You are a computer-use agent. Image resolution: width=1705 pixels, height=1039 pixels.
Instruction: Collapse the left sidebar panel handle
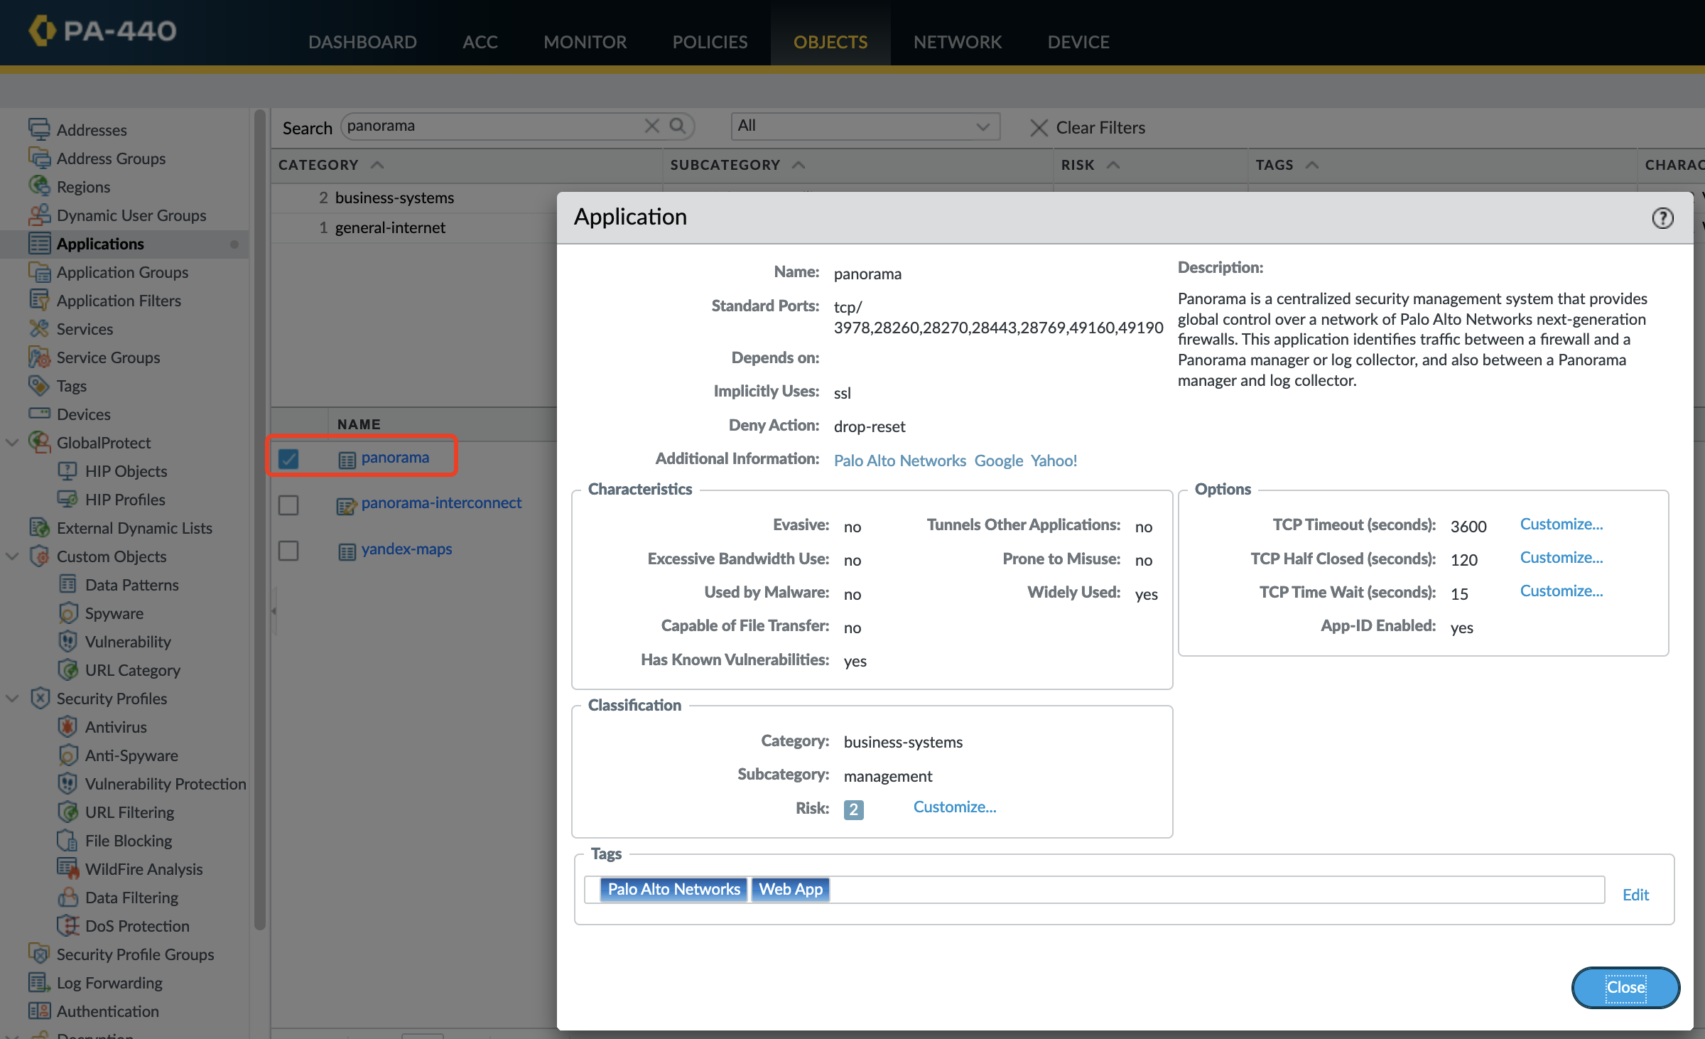point(274,611)
